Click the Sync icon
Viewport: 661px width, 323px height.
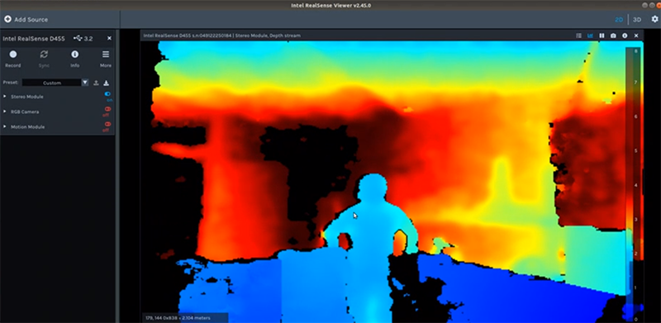[44, 55]
